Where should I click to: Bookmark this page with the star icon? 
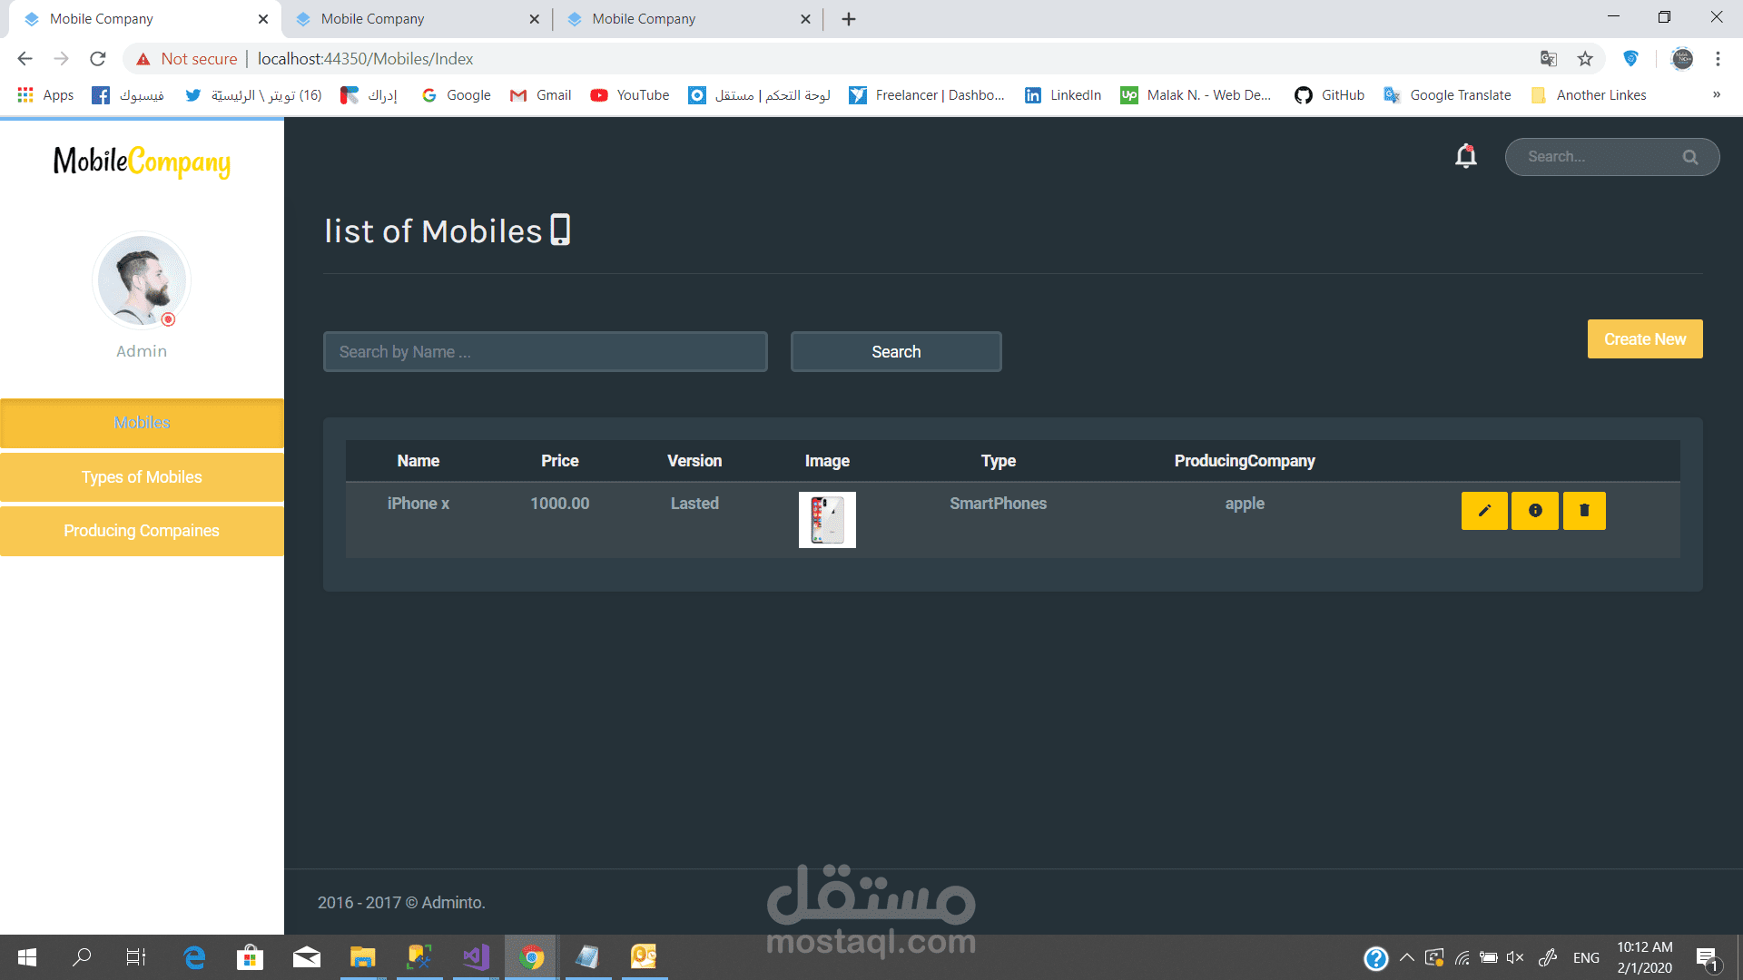click(1585, 59)
